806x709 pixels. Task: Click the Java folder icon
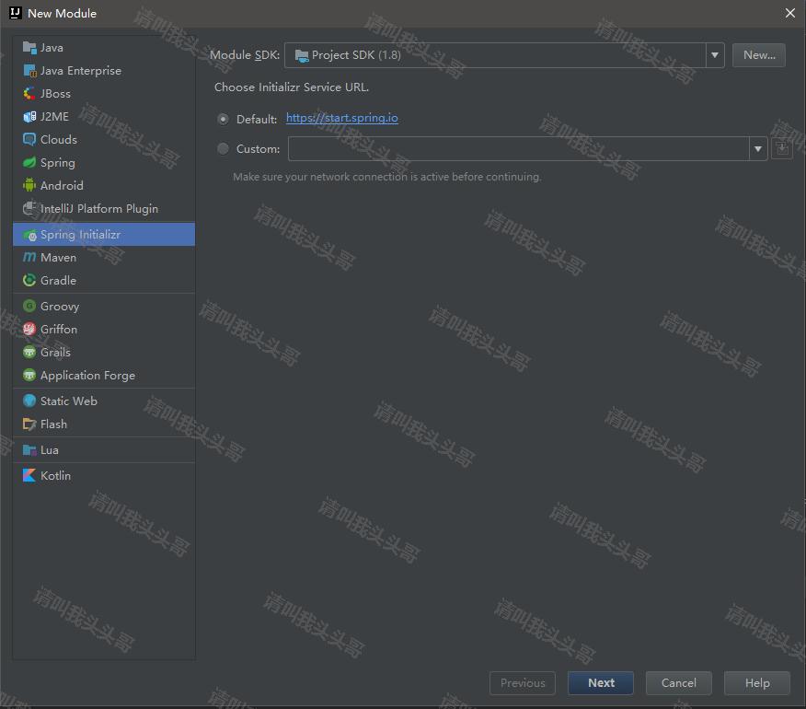pyautogui.click(x=29, y=48)
